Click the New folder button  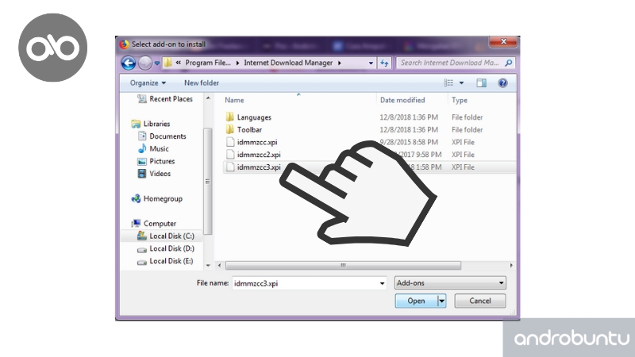(202, 83)
